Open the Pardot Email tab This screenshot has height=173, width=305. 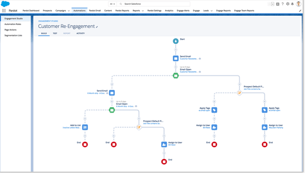point(95,11)
